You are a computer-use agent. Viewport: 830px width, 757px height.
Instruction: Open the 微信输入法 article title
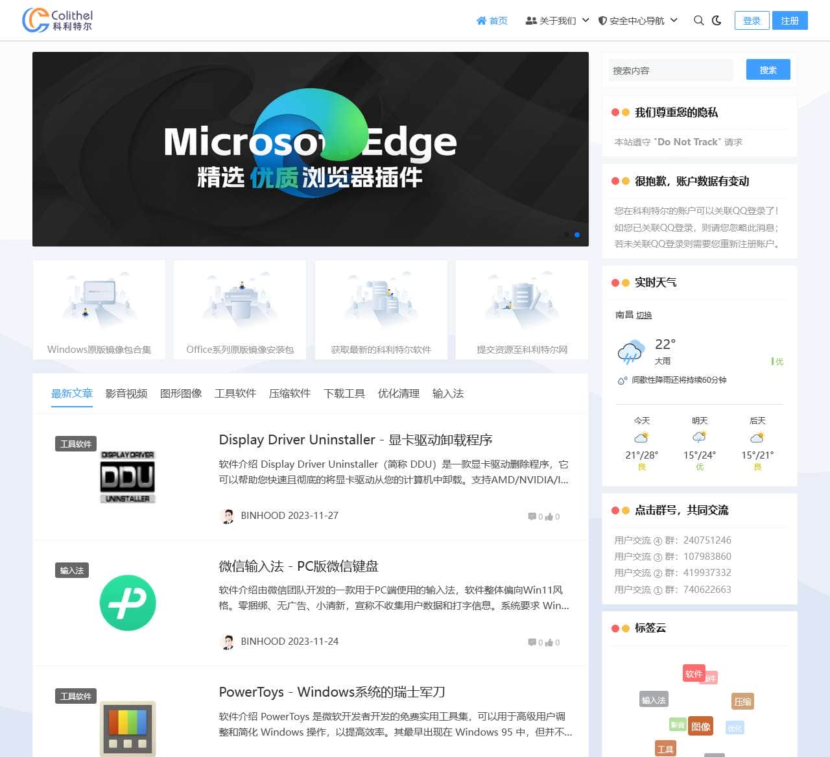[298, 566]
